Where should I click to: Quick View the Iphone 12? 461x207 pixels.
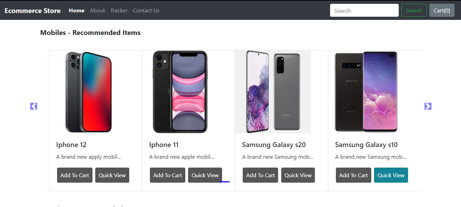pos(112,175)
